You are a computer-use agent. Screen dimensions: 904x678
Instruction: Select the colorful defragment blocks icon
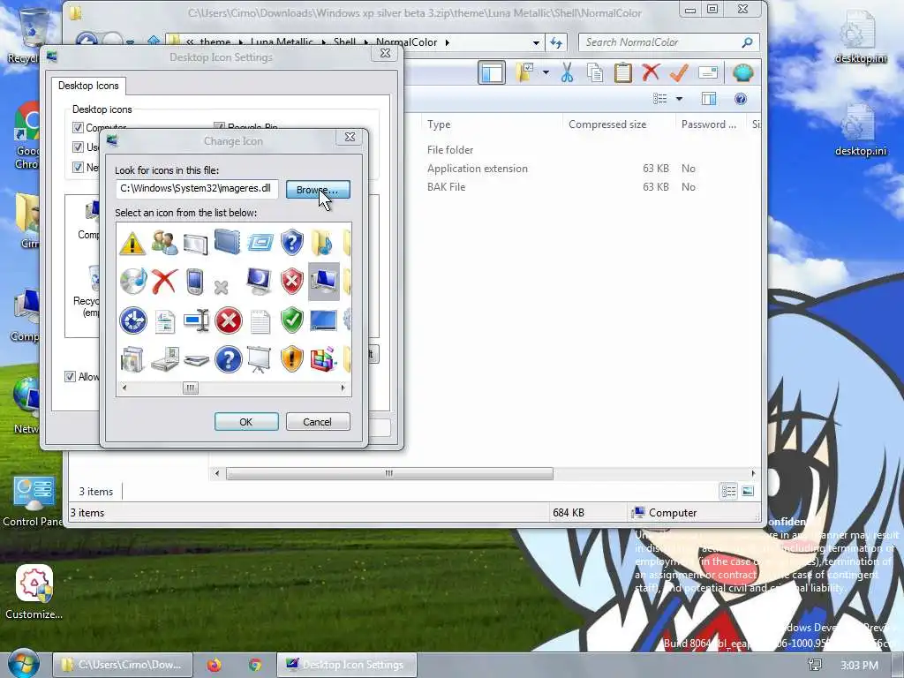click(x=323, y=359)
